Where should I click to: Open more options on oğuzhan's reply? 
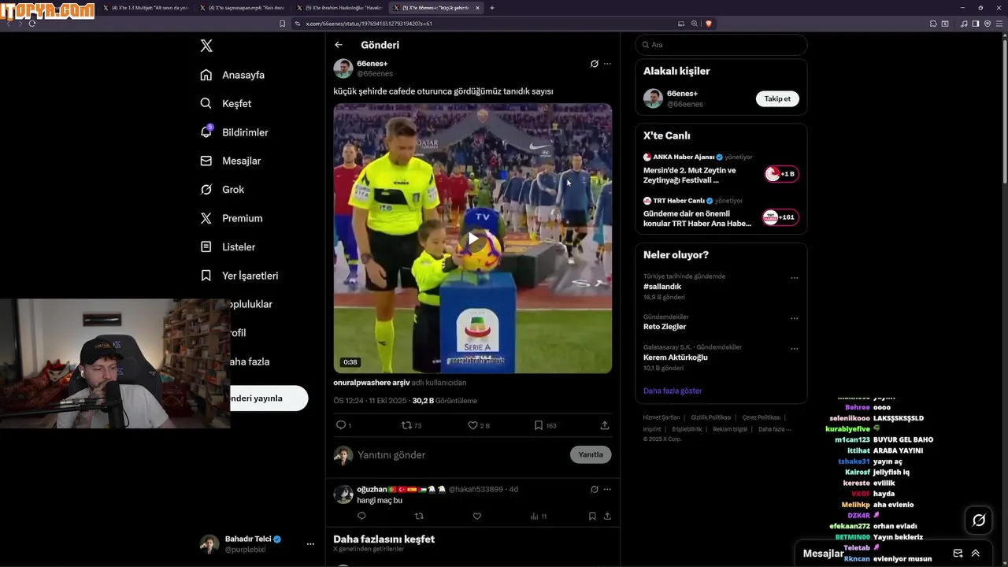click(607, 489)
